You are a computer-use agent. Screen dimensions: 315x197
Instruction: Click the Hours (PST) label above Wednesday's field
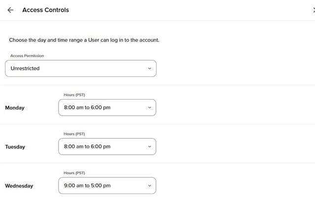click(x=75, y=173)
